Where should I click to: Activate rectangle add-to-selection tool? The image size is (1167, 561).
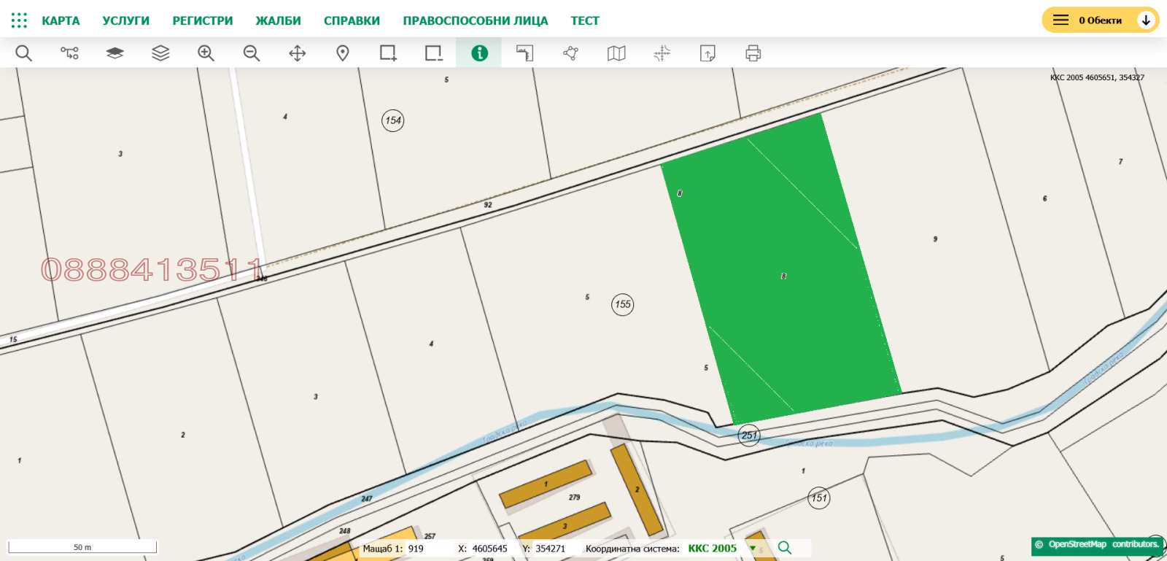(388, 53)
